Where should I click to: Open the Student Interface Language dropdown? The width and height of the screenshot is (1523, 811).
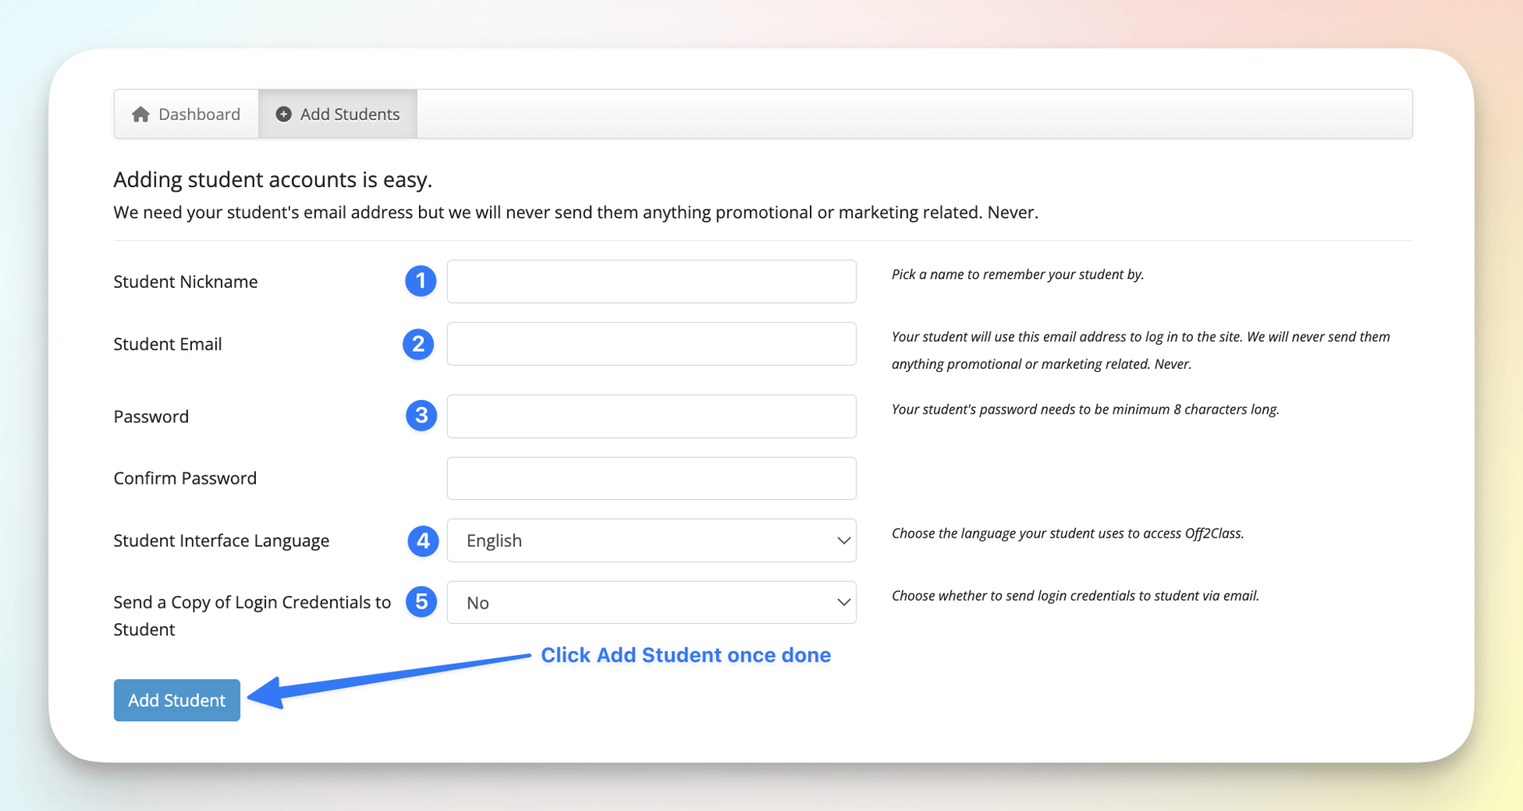click(651, 540)
